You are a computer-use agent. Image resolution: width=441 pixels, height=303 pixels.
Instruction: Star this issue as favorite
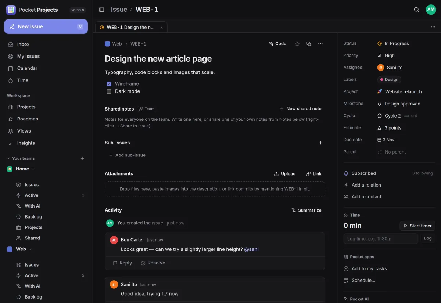[297, 44]
